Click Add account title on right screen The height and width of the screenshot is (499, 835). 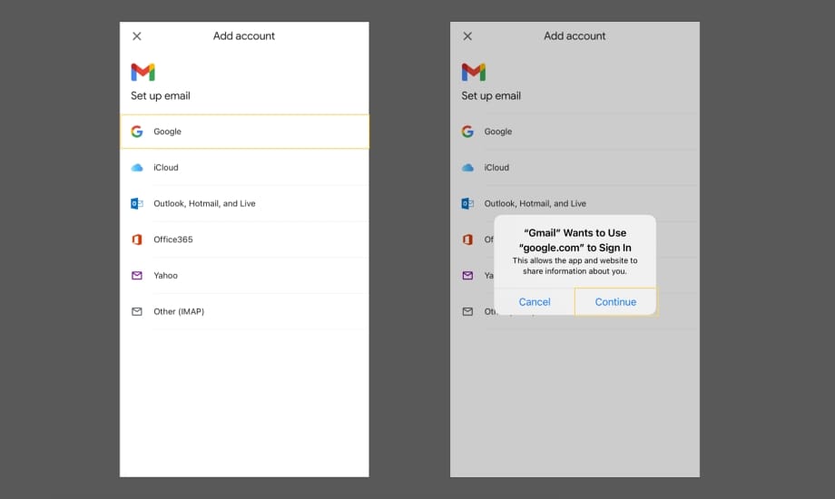pyautogui.click(x=575, y=36)
